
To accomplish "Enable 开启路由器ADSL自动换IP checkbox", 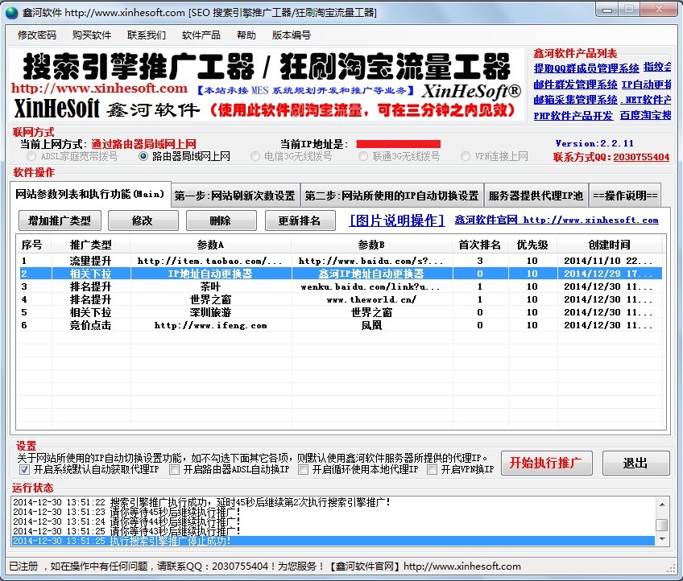I will point(174,470).
